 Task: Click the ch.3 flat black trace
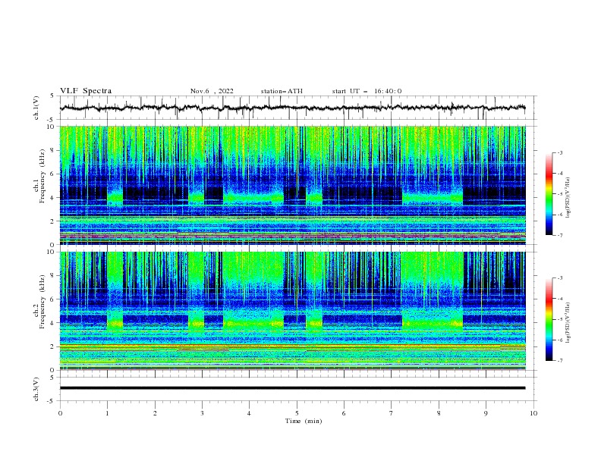pyautogui.click(x=292, y=388)
